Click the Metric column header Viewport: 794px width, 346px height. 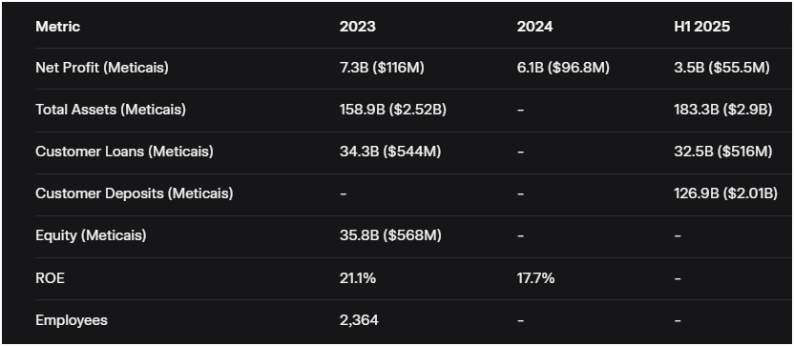click(57, 27)
